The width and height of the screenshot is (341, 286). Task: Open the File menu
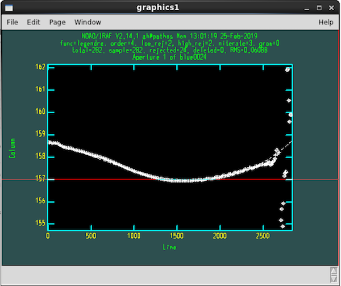point(12,22)
